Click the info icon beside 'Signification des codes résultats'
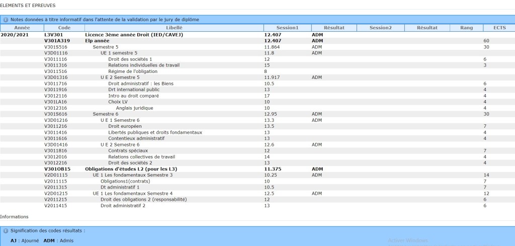Image resolution: width=515 pixels, height=246 pixels. [6, 231]
